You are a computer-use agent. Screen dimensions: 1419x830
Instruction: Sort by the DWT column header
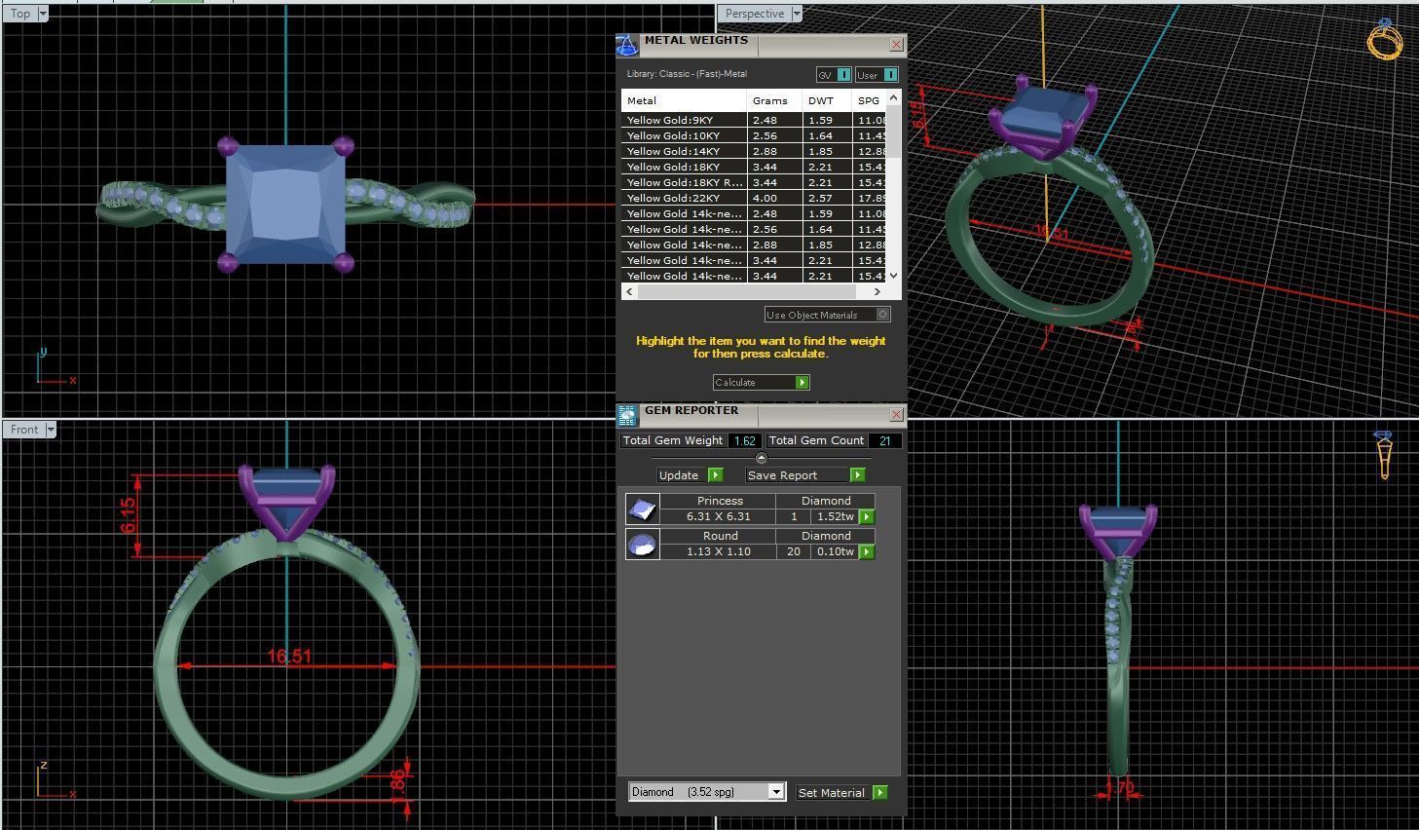(x=827, y=100)
